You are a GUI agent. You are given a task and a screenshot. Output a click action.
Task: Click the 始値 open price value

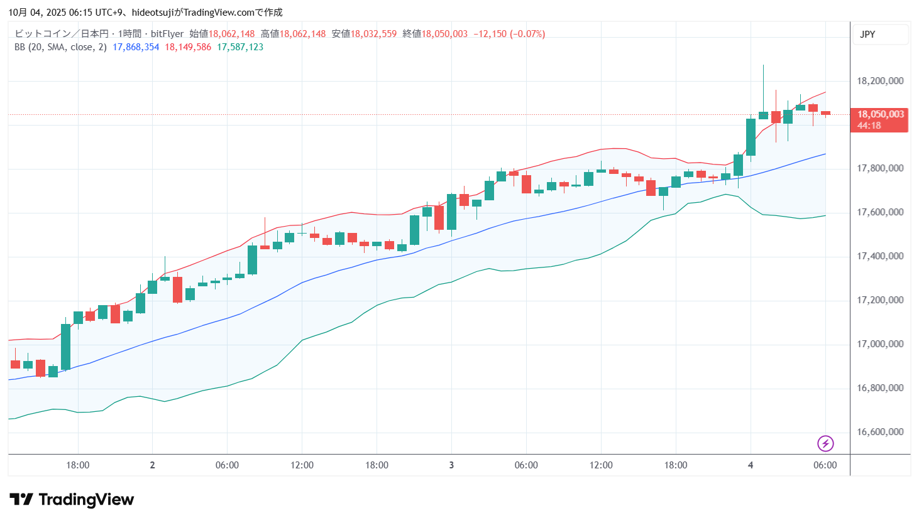(231, 34)
